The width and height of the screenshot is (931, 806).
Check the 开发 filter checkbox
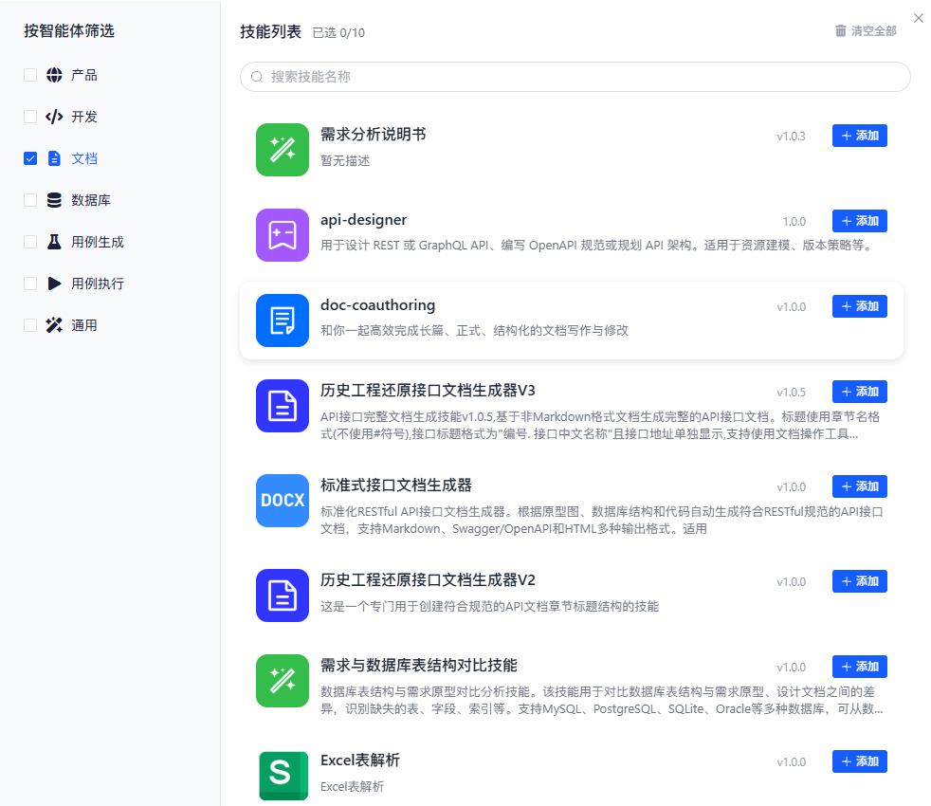(30, 117)
